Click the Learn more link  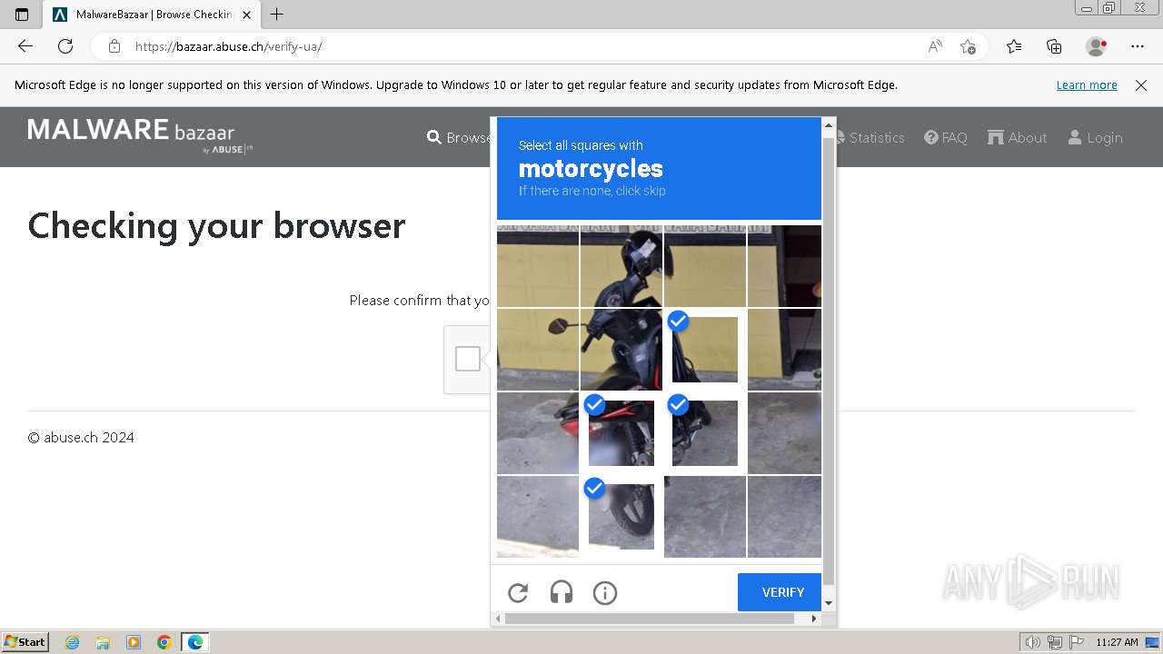[x=1087, y=85]
